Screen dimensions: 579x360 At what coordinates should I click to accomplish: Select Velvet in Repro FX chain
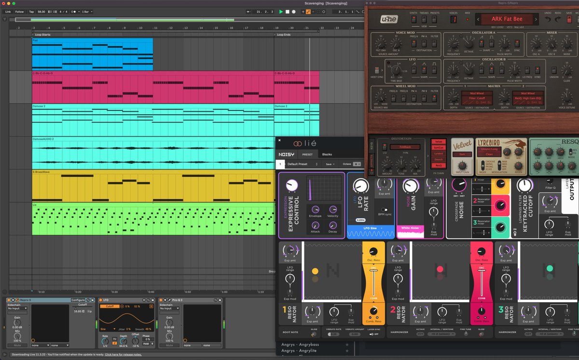tap(439, 142)
